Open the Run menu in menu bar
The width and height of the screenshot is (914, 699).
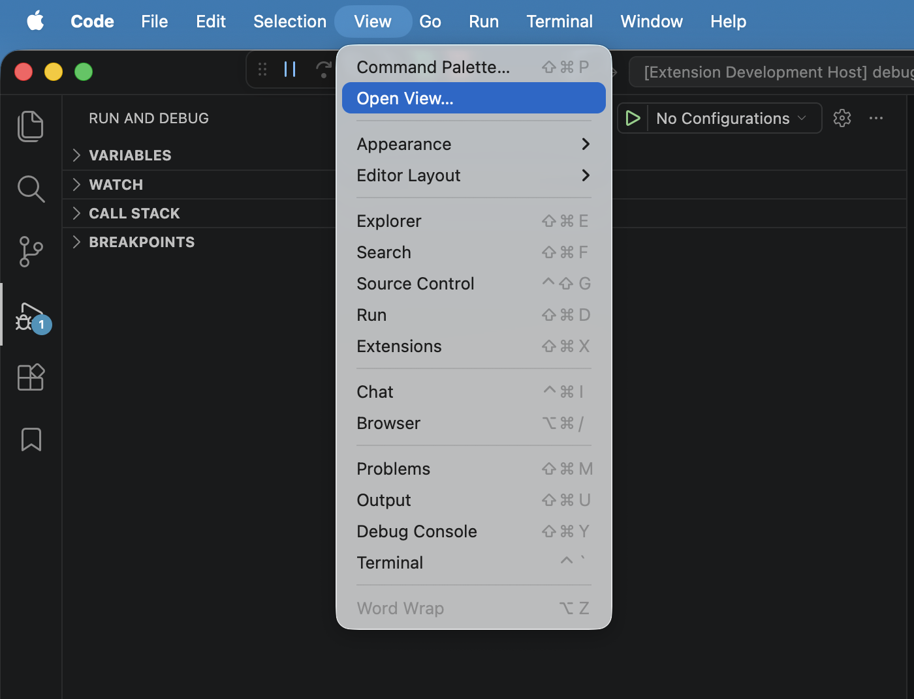[484, 21]
